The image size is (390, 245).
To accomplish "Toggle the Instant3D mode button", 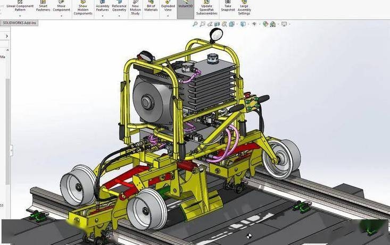I will 185,5.
